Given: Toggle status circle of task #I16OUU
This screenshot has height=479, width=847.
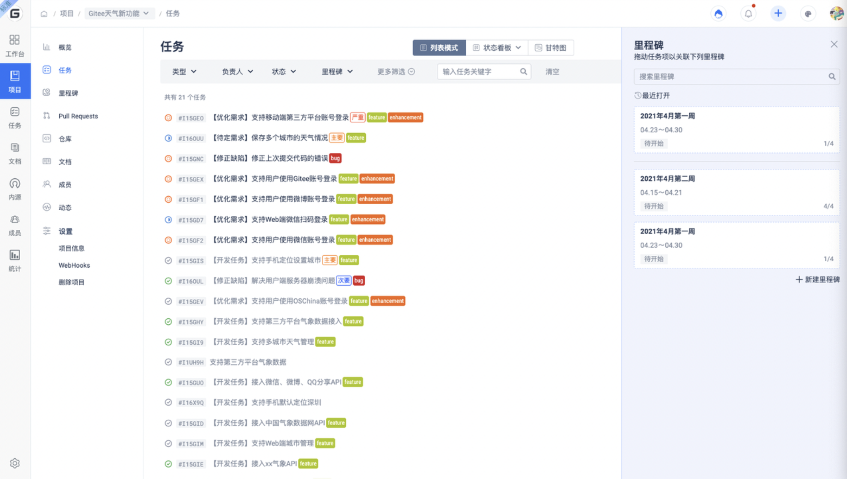Looking at the screenshot, I should (168, 138).
